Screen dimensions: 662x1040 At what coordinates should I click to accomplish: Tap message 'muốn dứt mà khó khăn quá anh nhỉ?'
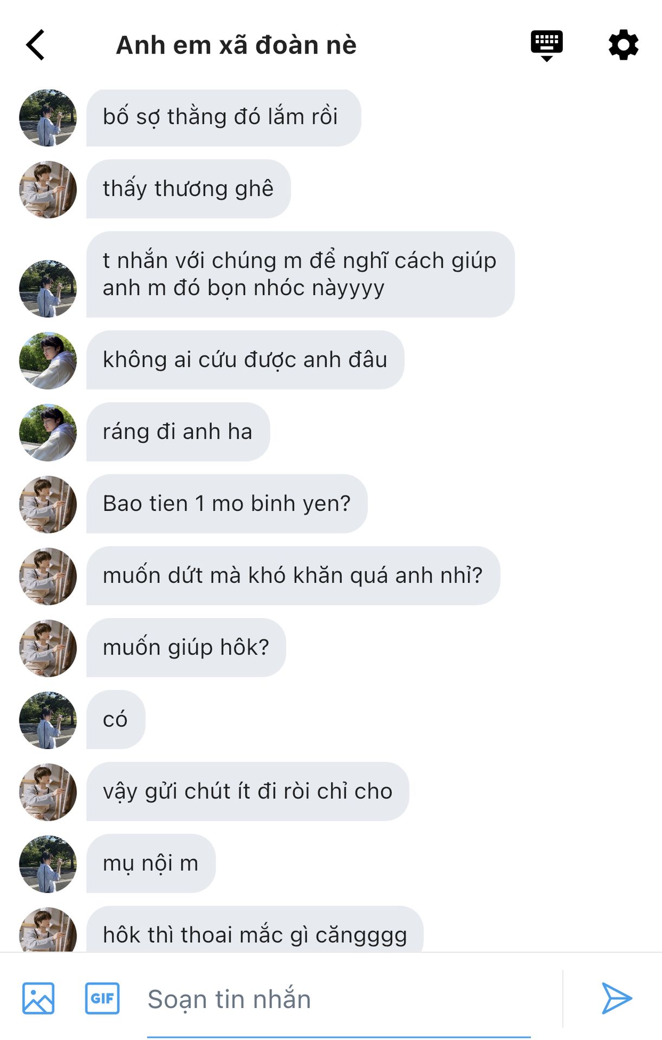[293, 575]
